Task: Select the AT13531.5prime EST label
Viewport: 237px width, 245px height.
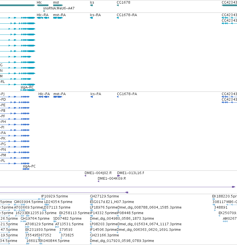Action: coord(69,224)
